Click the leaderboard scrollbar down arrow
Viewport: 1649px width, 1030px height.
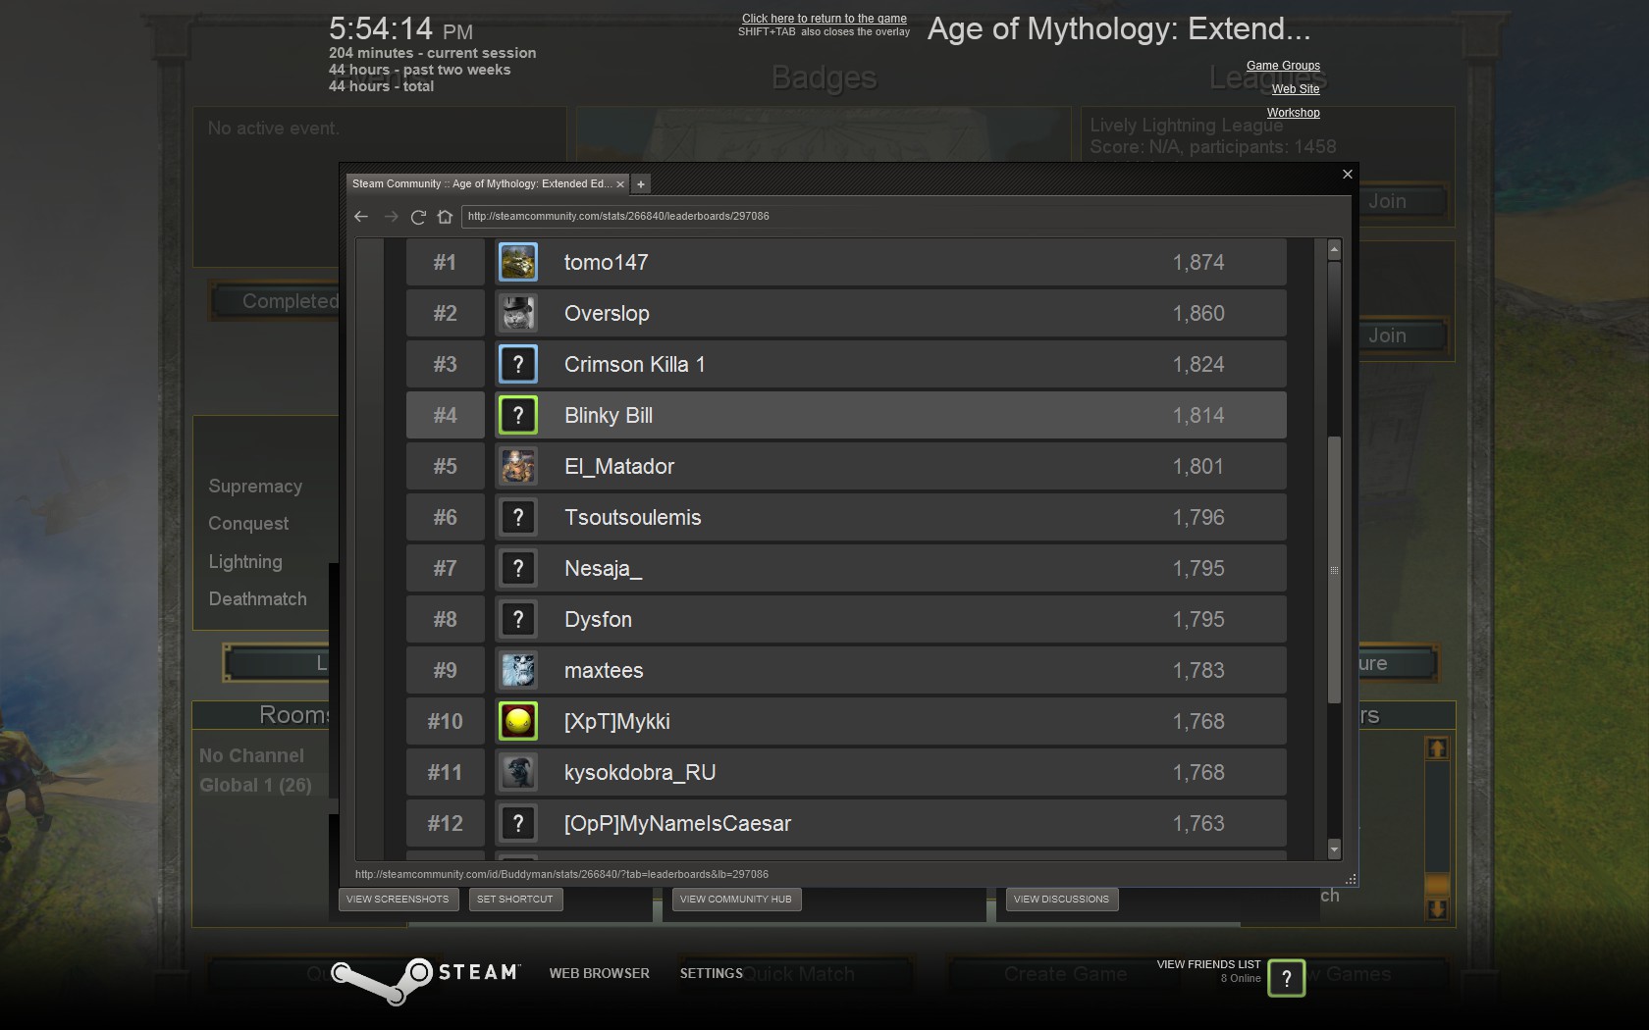pyautogui.click(x=1334, y=849)
